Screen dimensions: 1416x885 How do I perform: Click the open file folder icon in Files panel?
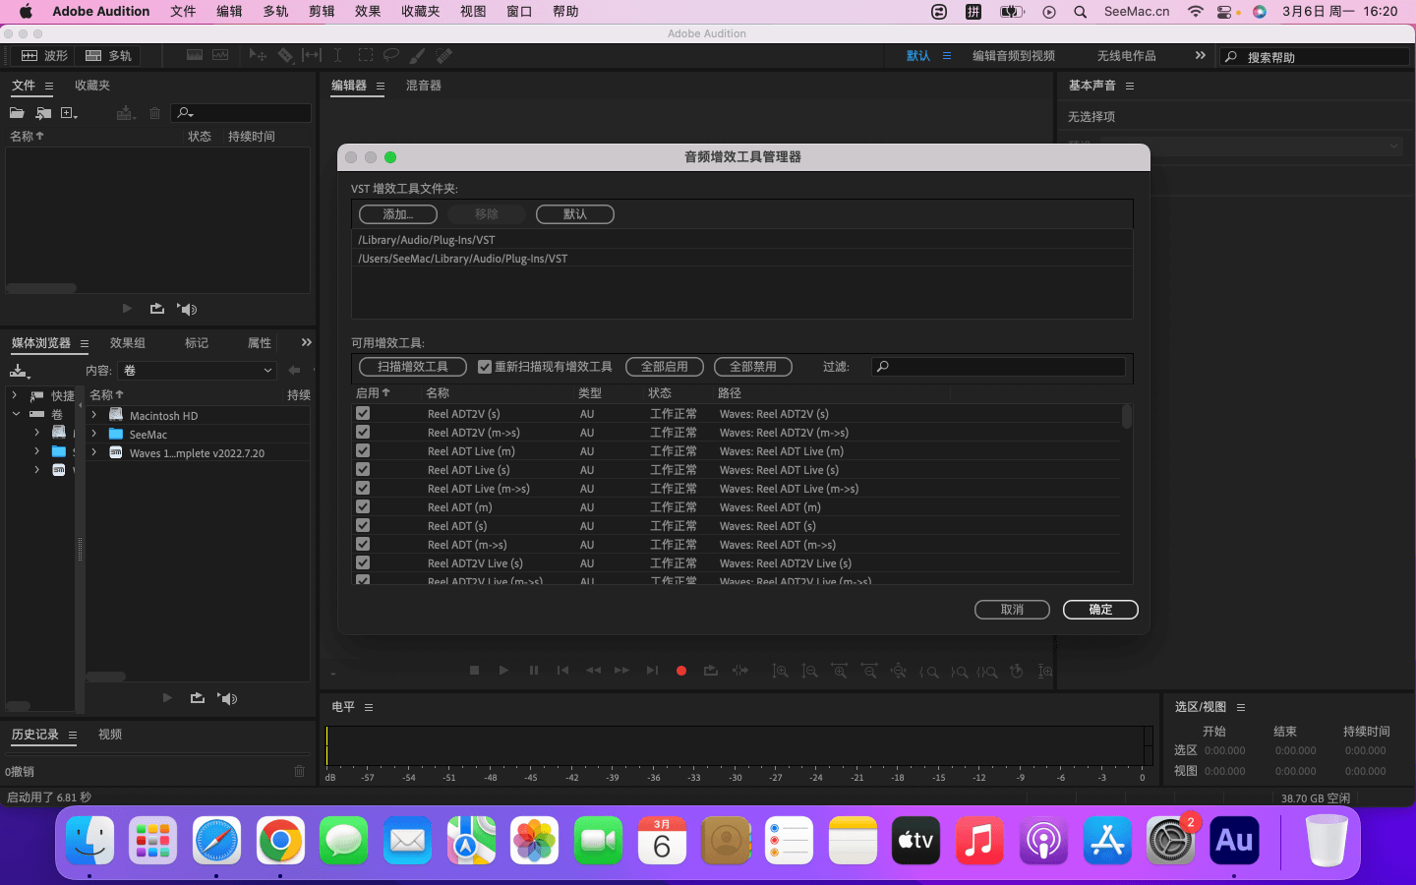(17, 113)
